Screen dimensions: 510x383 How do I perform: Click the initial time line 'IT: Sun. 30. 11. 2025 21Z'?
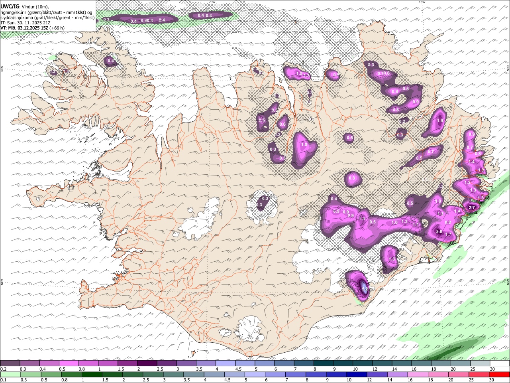pyautogui.click(x=25, y=23)
